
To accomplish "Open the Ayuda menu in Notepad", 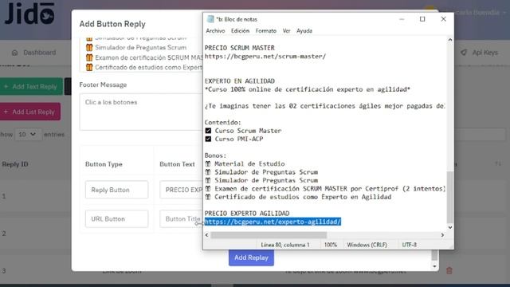I will pos(304,31).
